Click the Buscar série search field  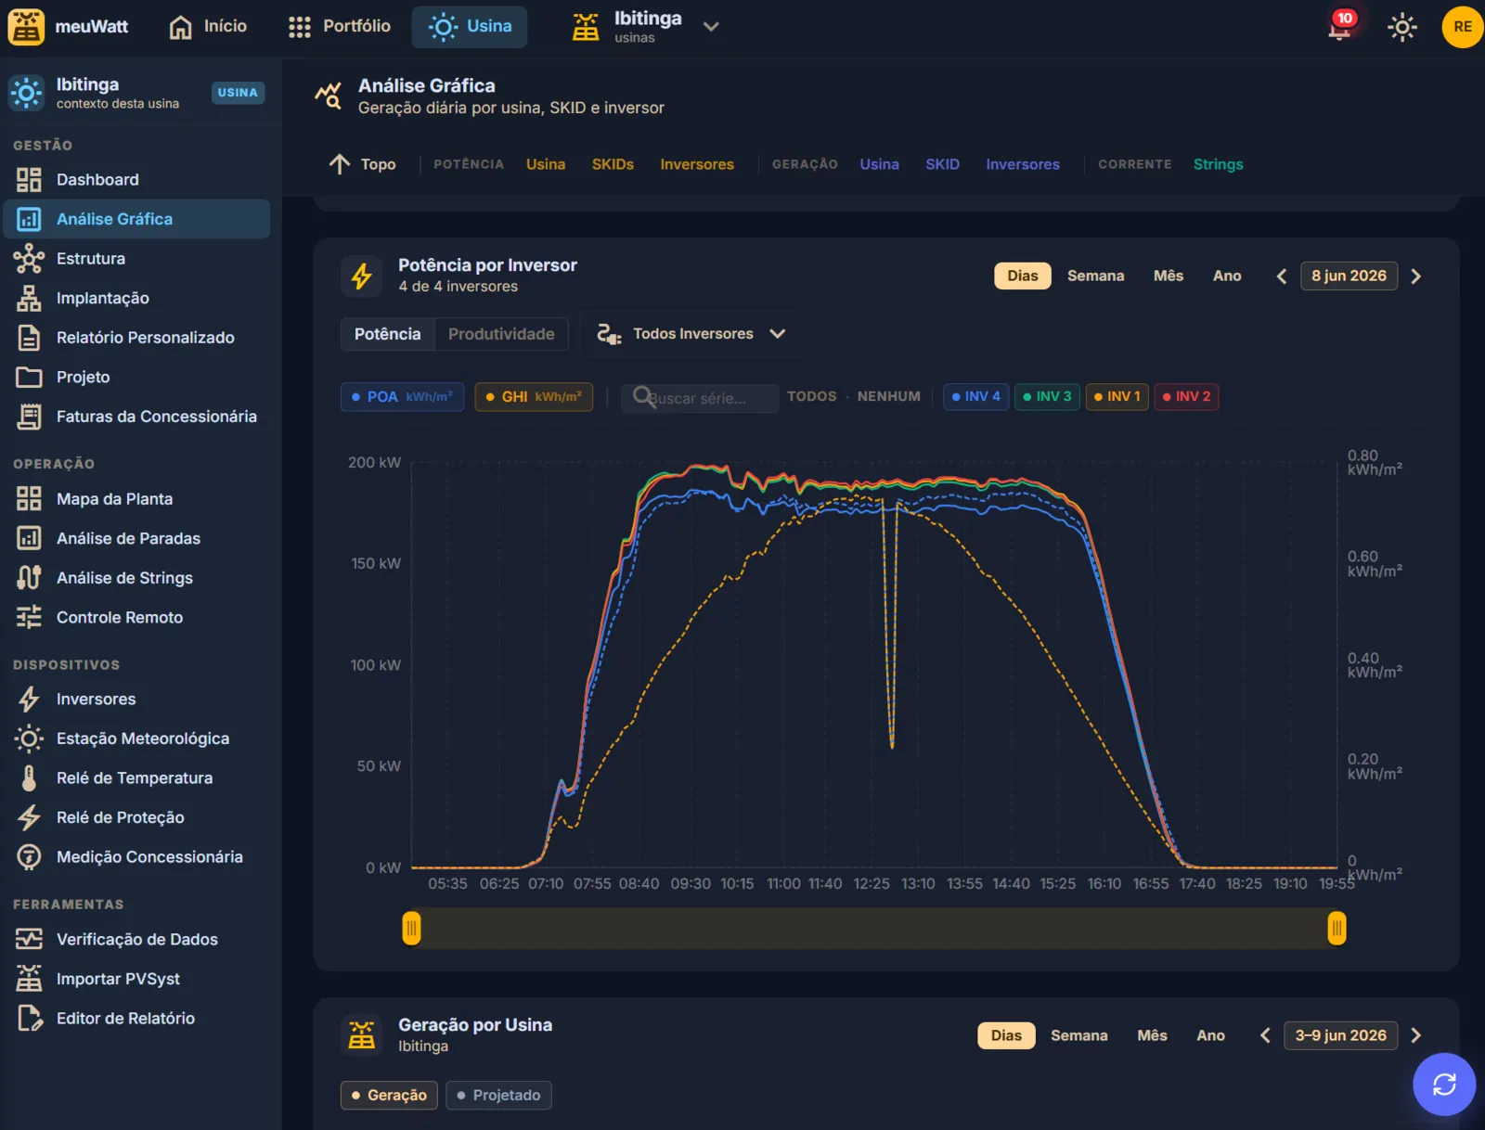pos(700,398)
